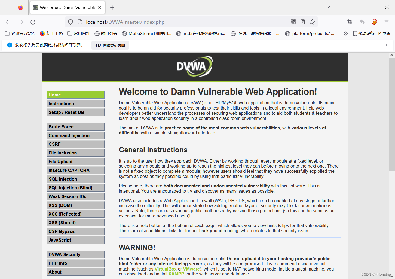This screenshot has height=279, width=395.
Task: Go back to the previous page
Action: point(8,22)
